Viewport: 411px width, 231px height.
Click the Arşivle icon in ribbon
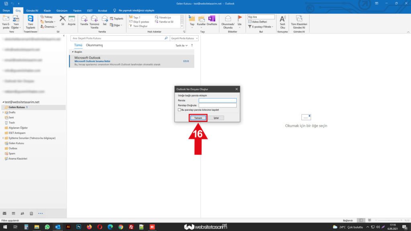coord(71,19)
